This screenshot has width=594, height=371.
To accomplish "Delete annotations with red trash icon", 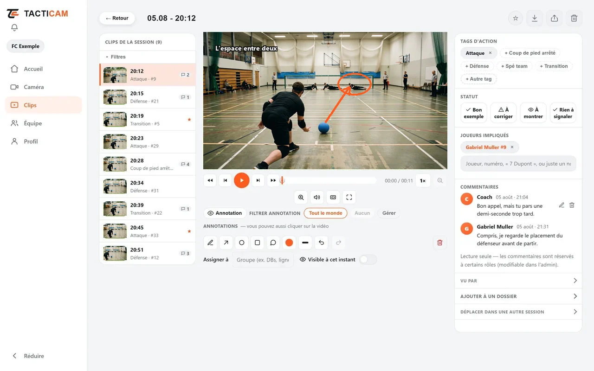I will click(x=440, y=243).
